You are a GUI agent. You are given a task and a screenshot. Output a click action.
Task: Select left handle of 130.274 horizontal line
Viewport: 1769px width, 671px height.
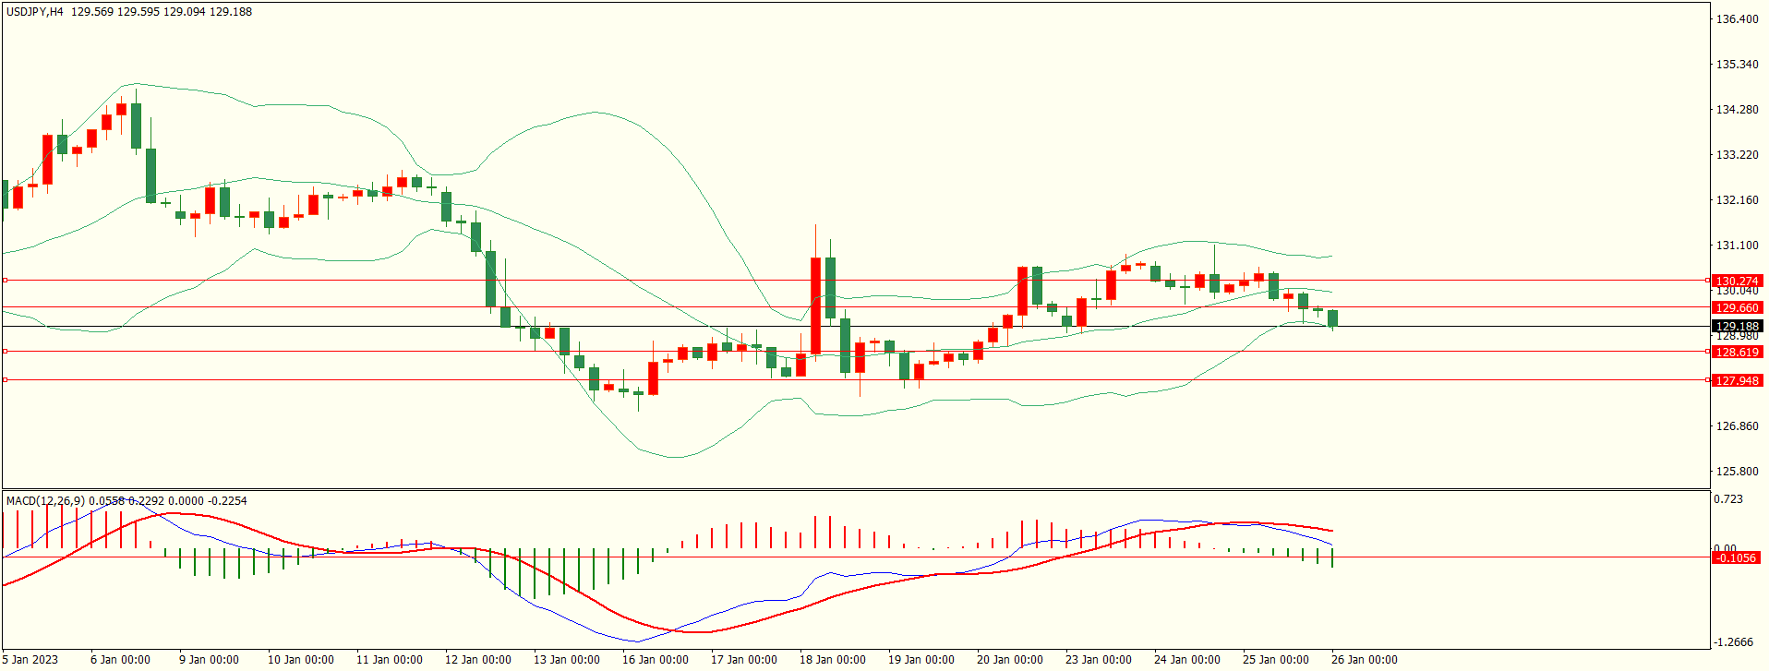[x=5, y=280]
